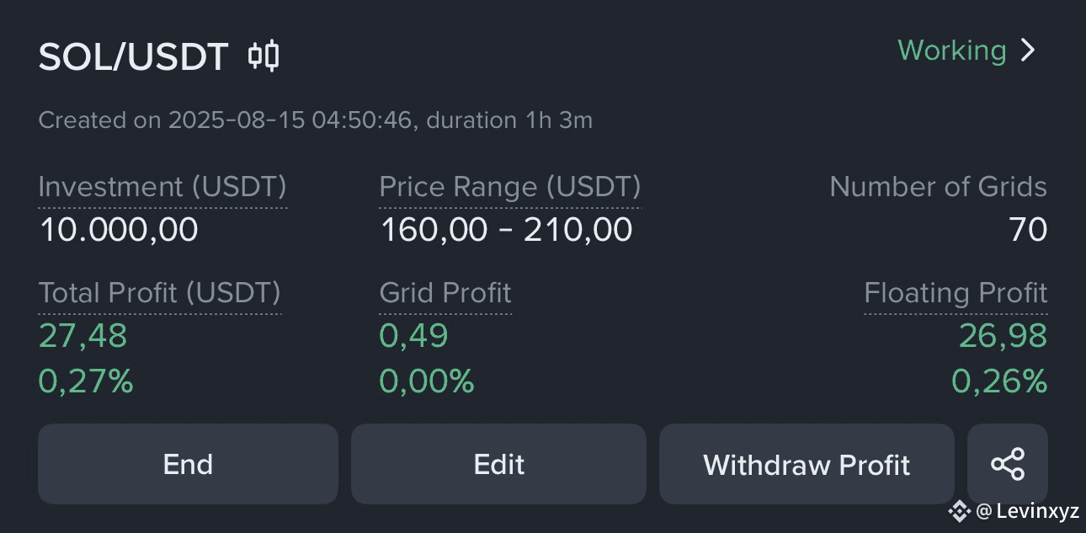Tap the share icon button
1086x533 pixels.
(x=1008, y=464)
